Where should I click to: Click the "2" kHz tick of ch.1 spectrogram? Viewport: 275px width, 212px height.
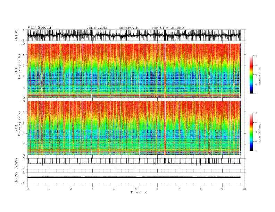[24, 87]
